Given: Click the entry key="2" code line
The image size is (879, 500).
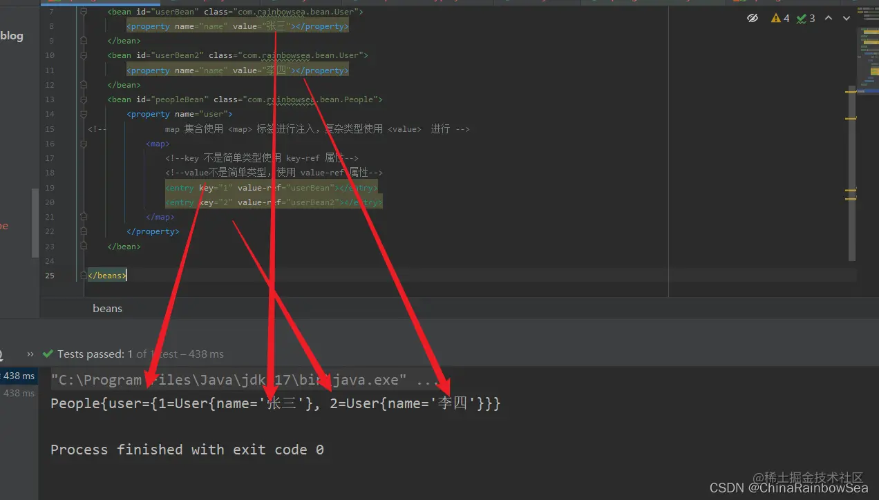Looking at the screenshot, I should [x=274, y=202].
